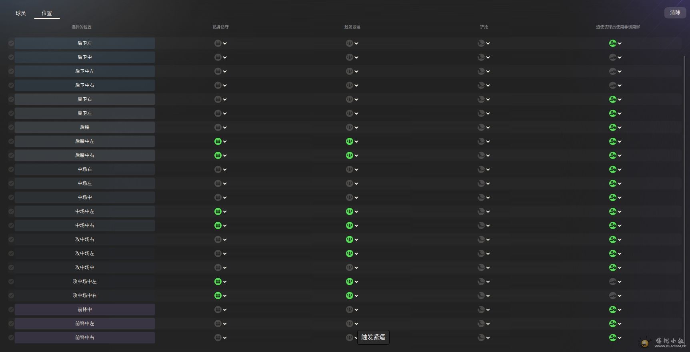Toggle the checkbox beside 后腰
The width and height of the screenshot is (690, 352).
[11, 127]
